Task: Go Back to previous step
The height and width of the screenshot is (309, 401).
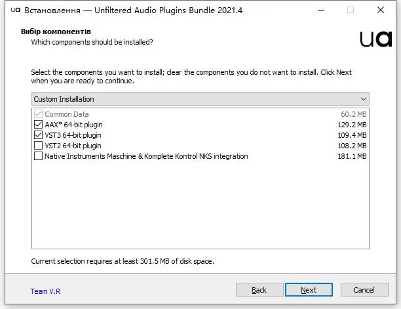Action: click(x=259, y=290)
